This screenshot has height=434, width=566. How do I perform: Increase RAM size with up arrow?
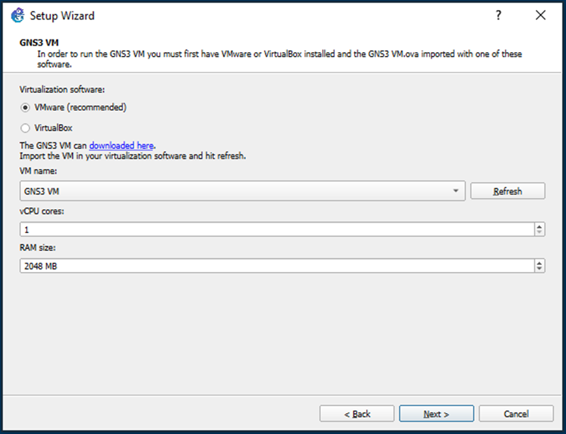(x=539, y=263)
